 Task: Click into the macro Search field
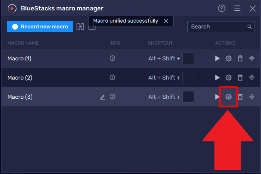[x=216, y=27]
